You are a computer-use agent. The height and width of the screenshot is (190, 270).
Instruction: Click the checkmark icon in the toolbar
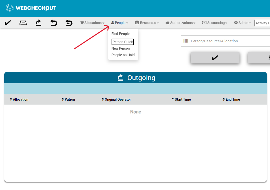[8, 23]
